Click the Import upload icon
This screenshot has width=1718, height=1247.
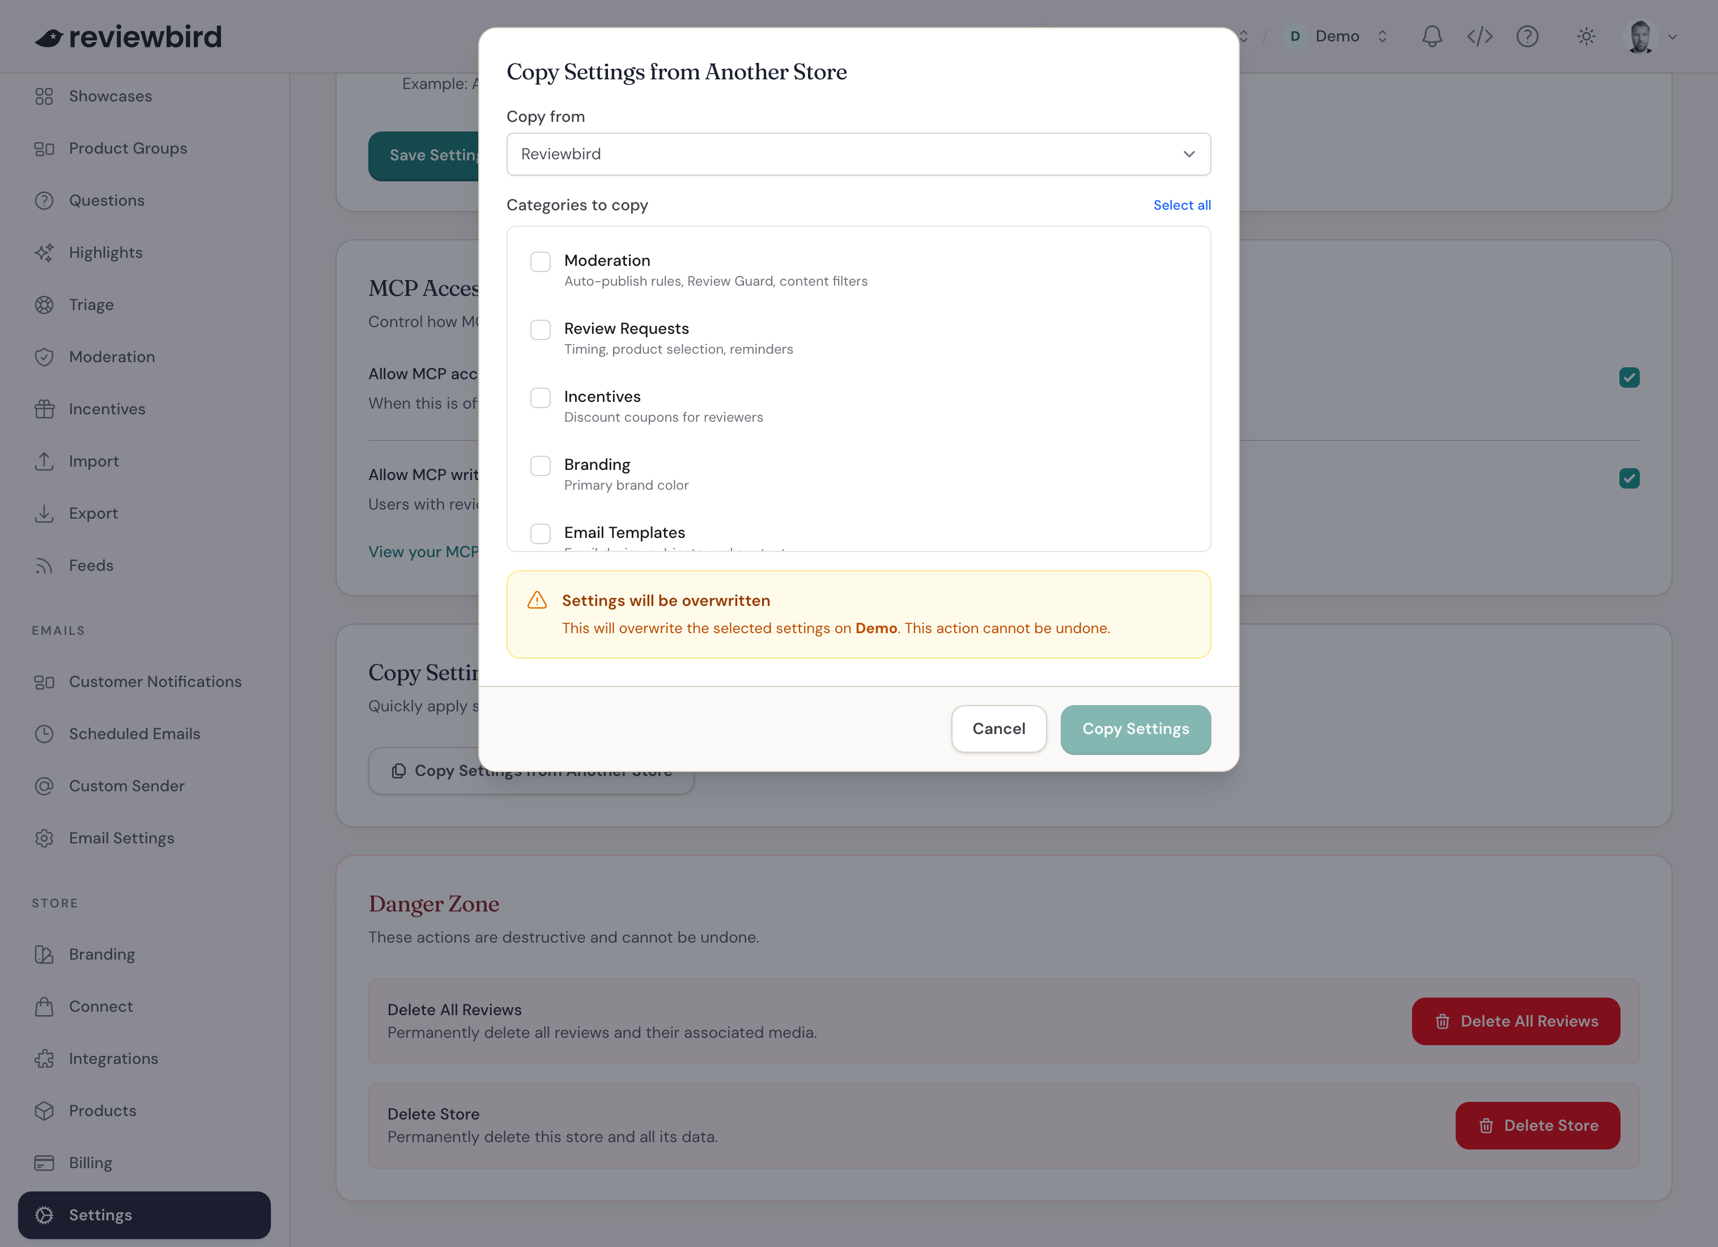(44, 461)
